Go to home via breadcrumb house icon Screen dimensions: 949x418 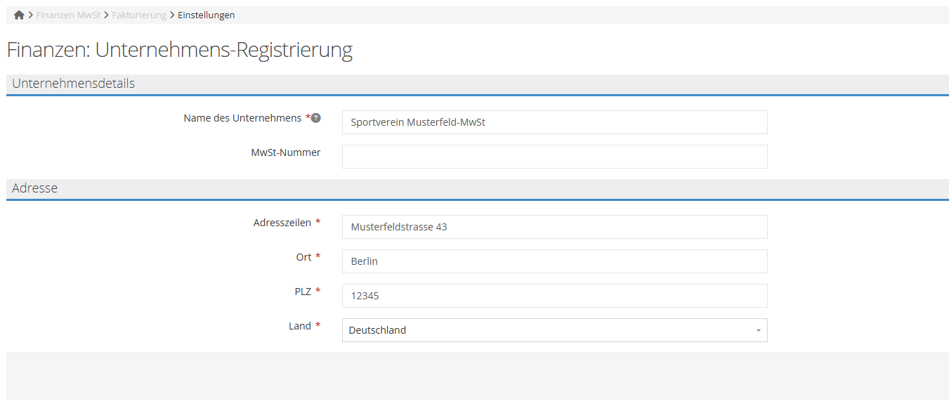click(19, 15)
